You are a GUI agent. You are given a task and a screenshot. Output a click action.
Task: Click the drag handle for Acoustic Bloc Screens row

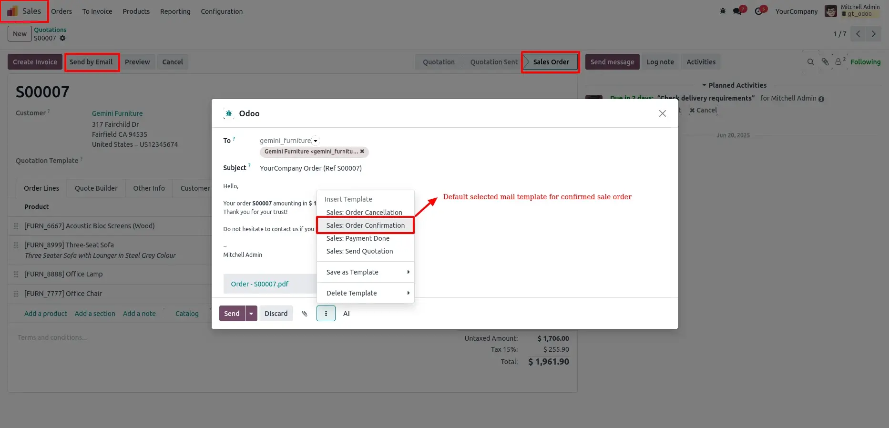coord(16,226)
